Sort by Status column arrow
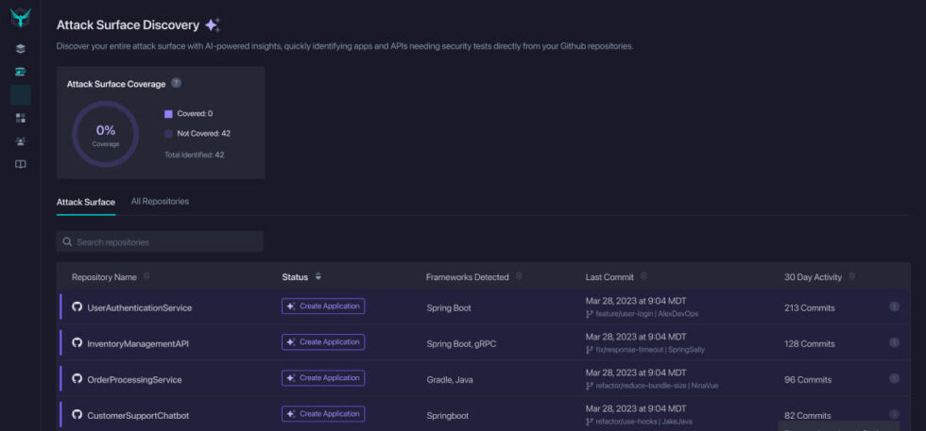 pyautogui.click(x=317, y=276)
